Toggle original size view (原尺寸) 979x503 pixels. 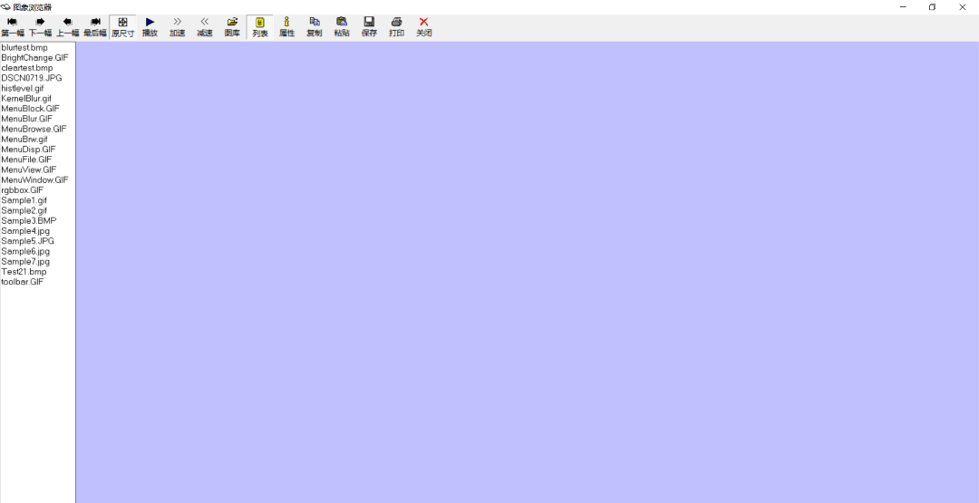[x=122, y=26]
